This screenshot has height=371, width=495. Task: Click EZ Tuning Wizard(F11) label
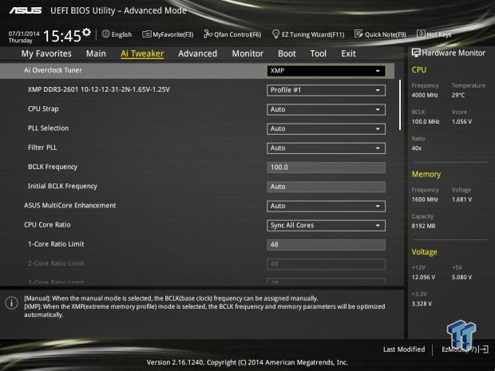click(313, 34)
